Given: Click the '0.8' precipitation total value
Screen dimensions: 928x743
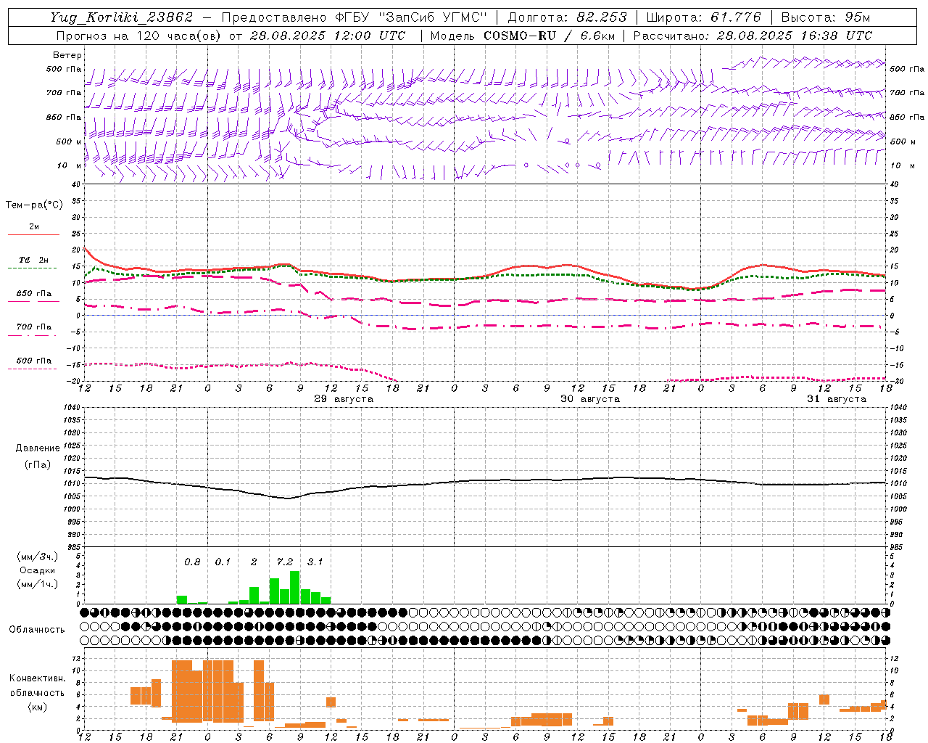Looking at the screenshot, I should pos(192,562).
